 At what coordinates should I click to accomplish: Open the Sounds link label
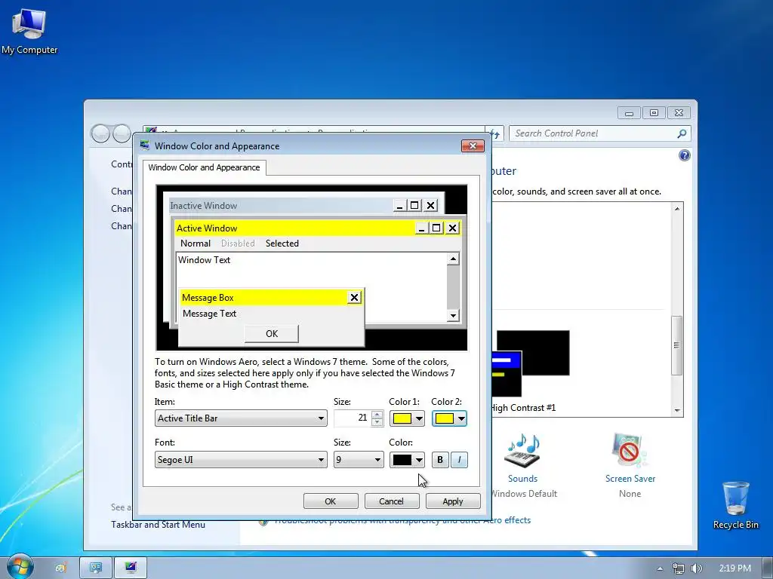point(522,479)
